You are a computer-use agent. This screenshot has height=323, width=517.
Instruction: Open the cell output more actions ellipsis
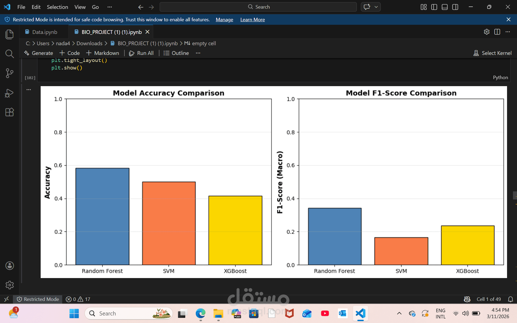(29, 90)
